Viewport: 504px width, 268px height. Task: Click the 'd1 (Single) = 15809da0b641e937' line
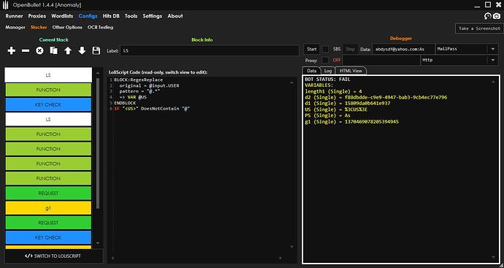click(x=348, y=103)
